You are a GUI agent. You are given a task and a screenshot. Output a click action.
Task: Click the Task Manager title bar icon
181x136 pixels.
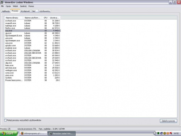[2, 2]
